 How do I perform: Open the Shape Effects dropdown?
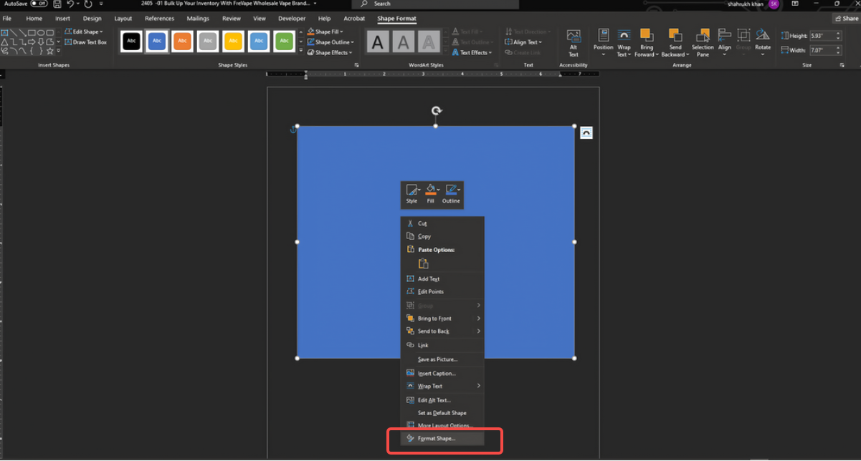[x=330, y=52]
